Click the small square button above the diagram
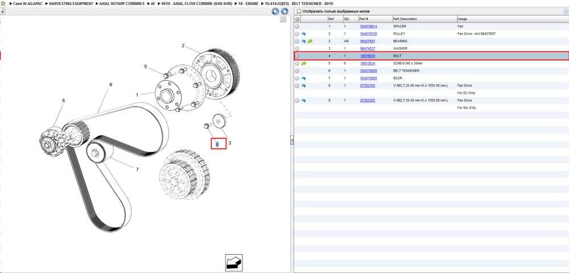 tap(283, 19)
